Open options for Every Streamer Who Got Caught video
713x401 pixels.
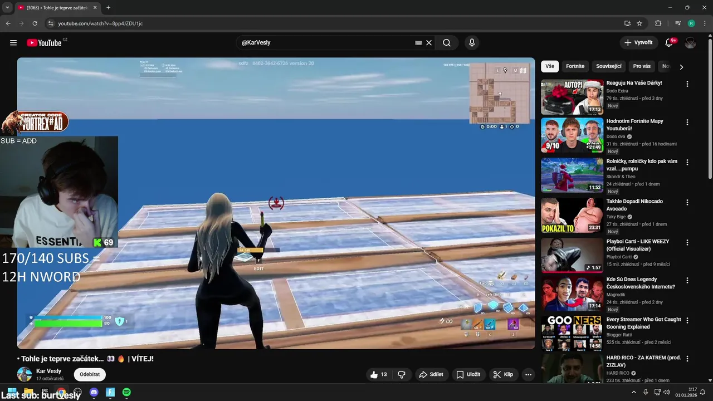tap(687, 321)
